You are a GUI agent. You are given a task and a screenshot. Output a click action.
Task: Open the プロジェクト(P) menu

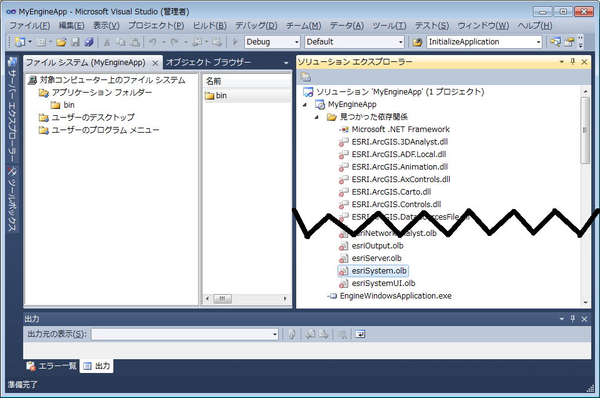(156, 26)
